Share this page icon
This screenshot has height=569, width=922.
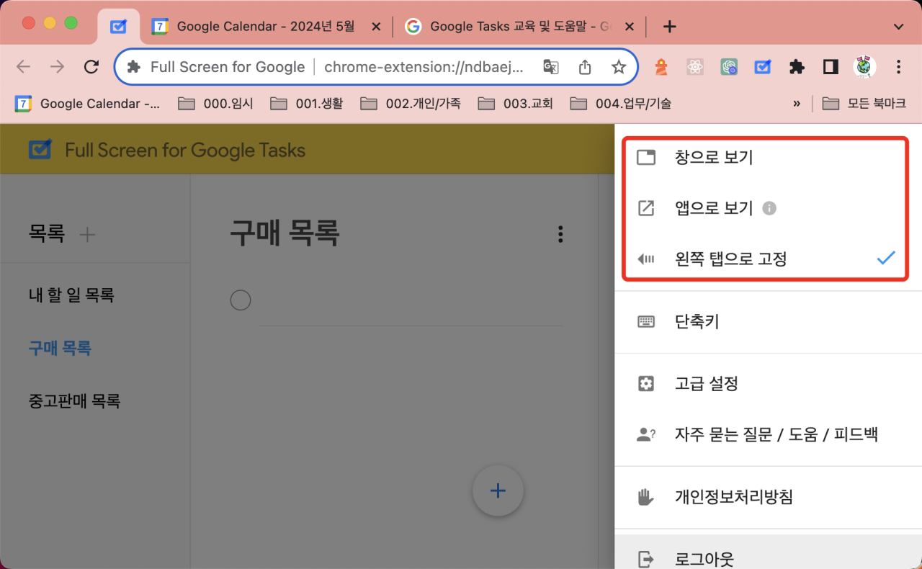point(585,67)
